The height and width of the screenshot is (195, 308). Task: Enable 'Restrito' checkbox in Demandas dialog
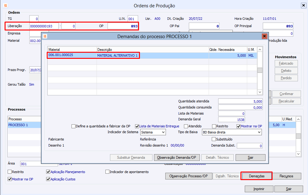214,126
